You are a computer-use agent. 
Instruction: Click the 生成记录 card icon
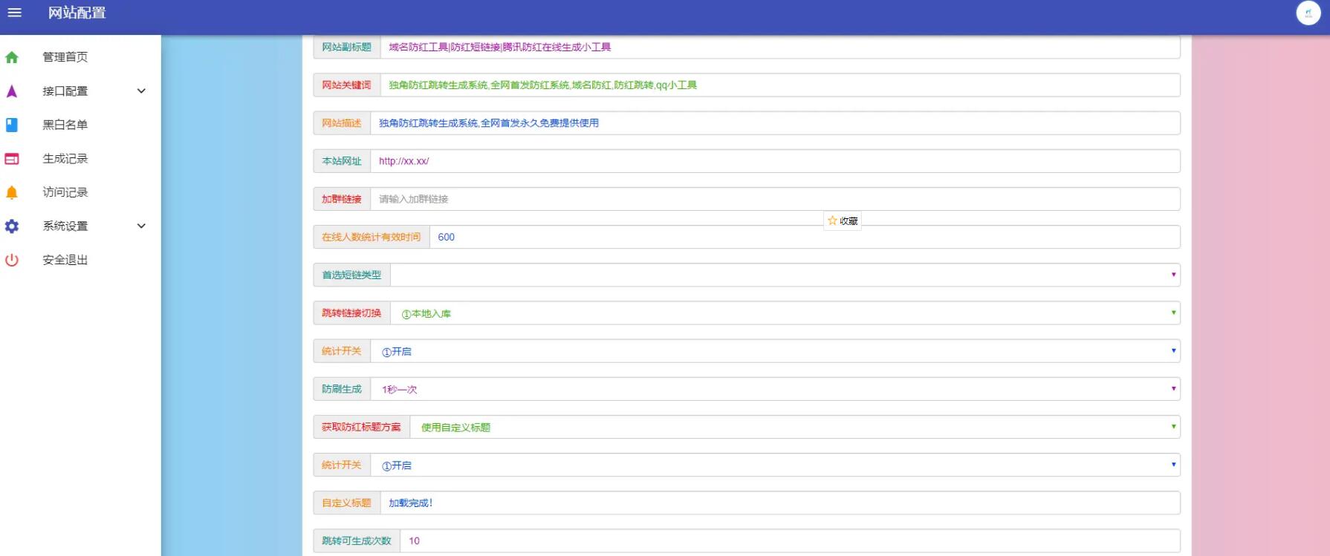pos(12,159)
